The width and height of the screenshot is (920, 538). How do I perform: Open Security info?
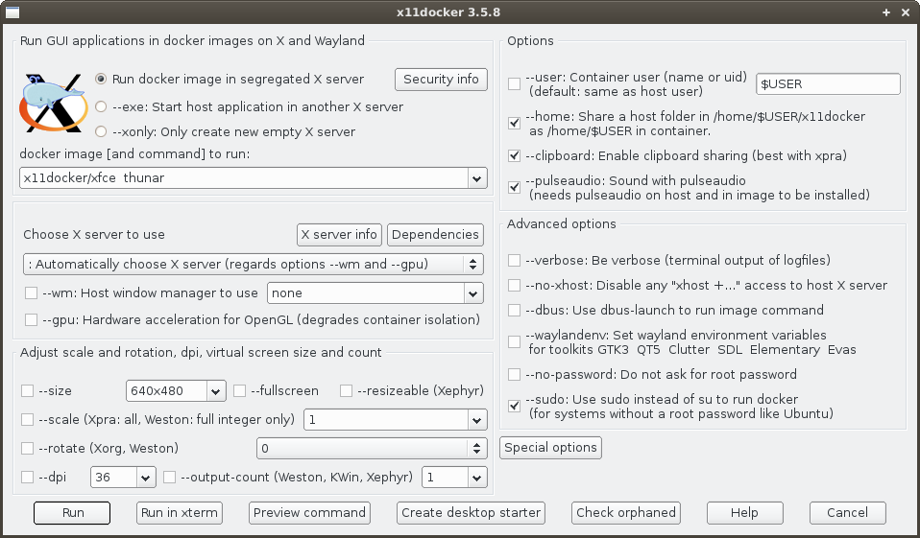tap(441, 79)
